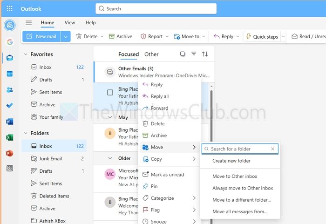Select the Focused inbox tab
This screenshot has width=326, height=224.
click(129, 54)
